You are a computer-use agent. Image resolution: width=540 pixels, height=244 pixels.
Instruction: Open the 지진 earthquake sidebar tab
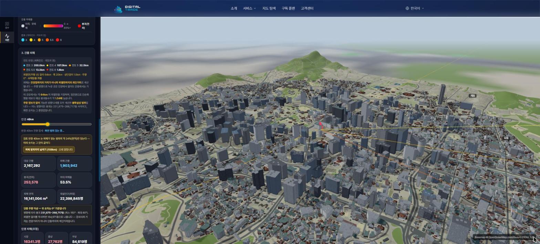pos(7,37)
